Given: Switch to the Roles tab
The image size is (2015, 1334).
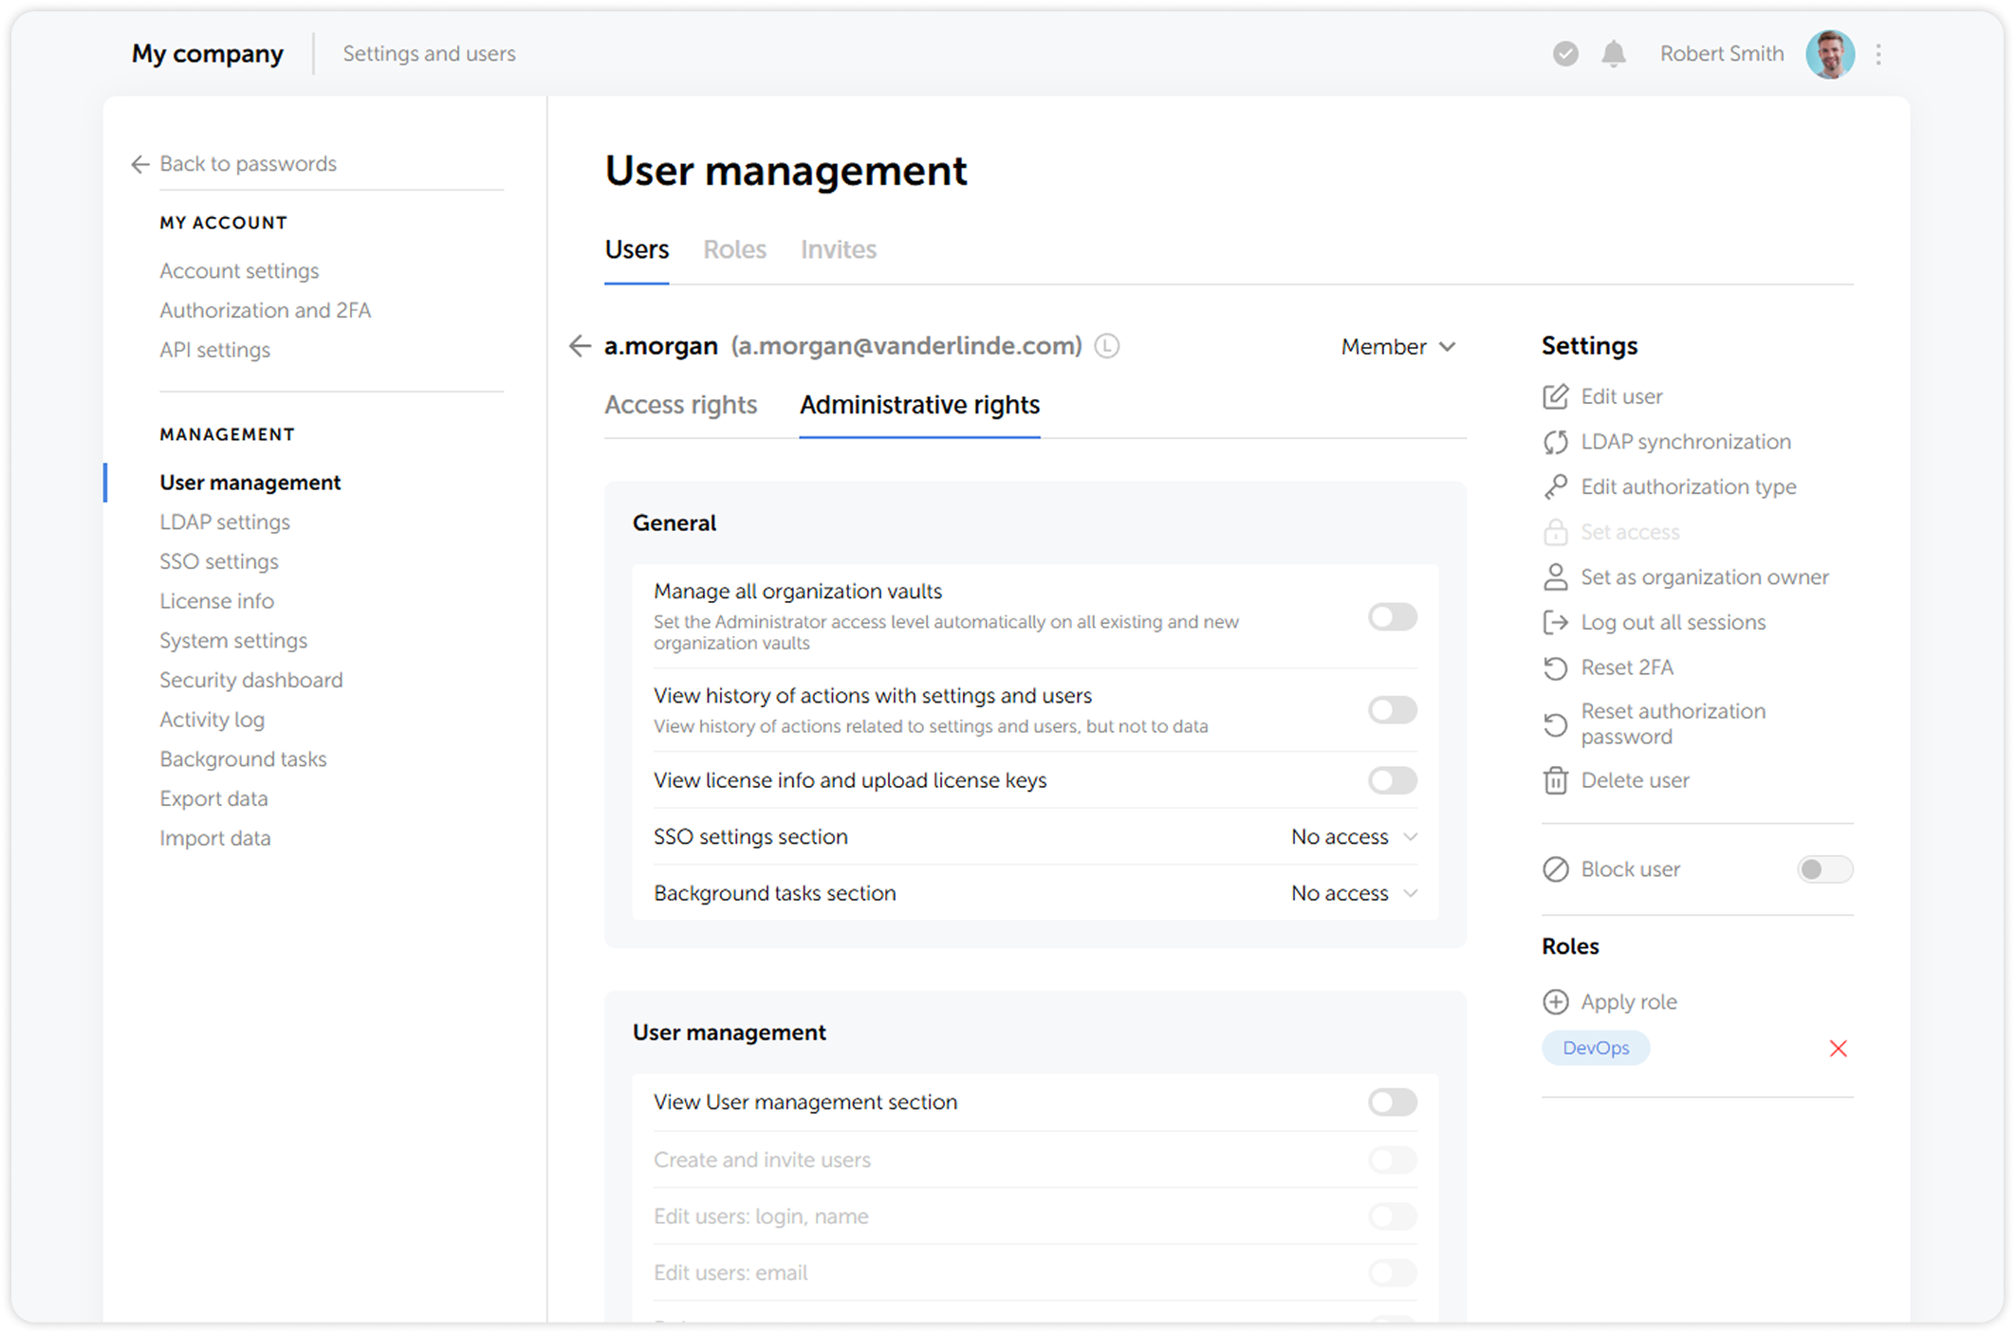Looking at the screenshot, I should [x=735, y=249].
